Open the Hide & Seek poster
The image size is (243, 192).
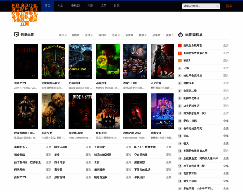[x=81, y=111]
